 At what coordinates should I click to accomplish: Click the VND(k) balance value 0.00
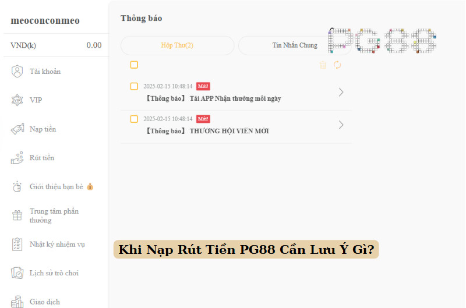coord(94,45)
